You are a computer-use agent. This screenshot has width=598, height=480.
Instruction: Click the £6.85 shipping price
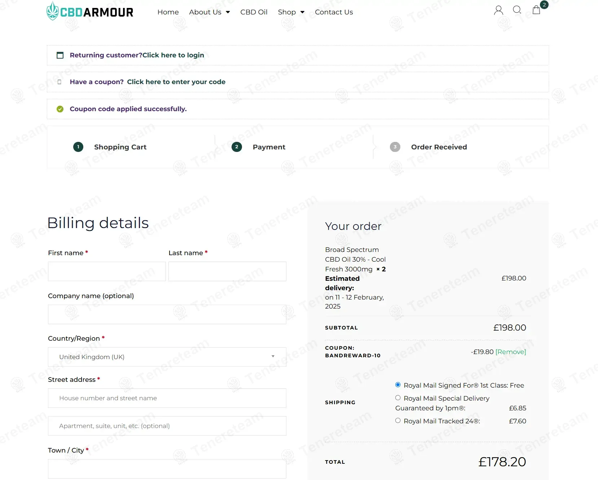click(518, 408)
